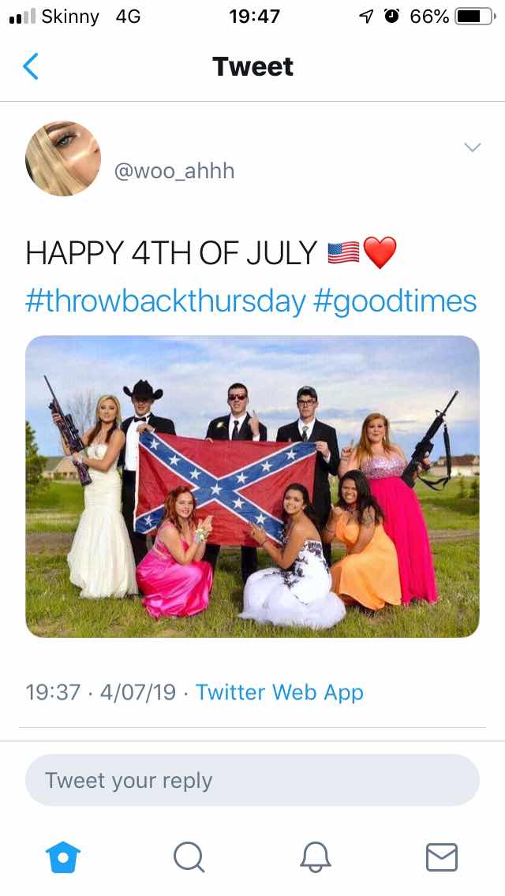
Task: Open the Messages envelope tab
Action: 442,857
